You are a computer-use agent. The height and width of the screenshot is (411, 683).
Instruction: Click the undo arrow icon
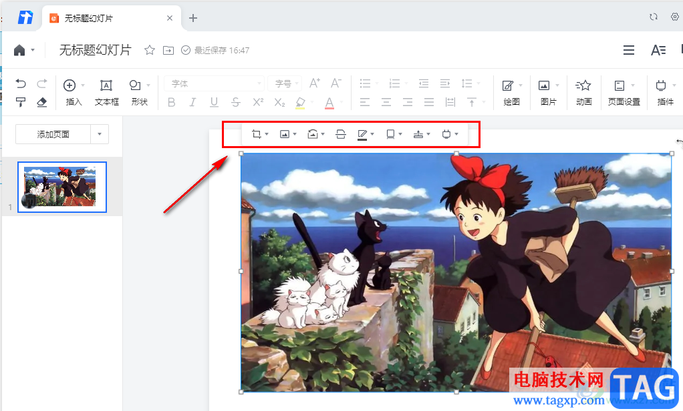[x=21, y=83]
